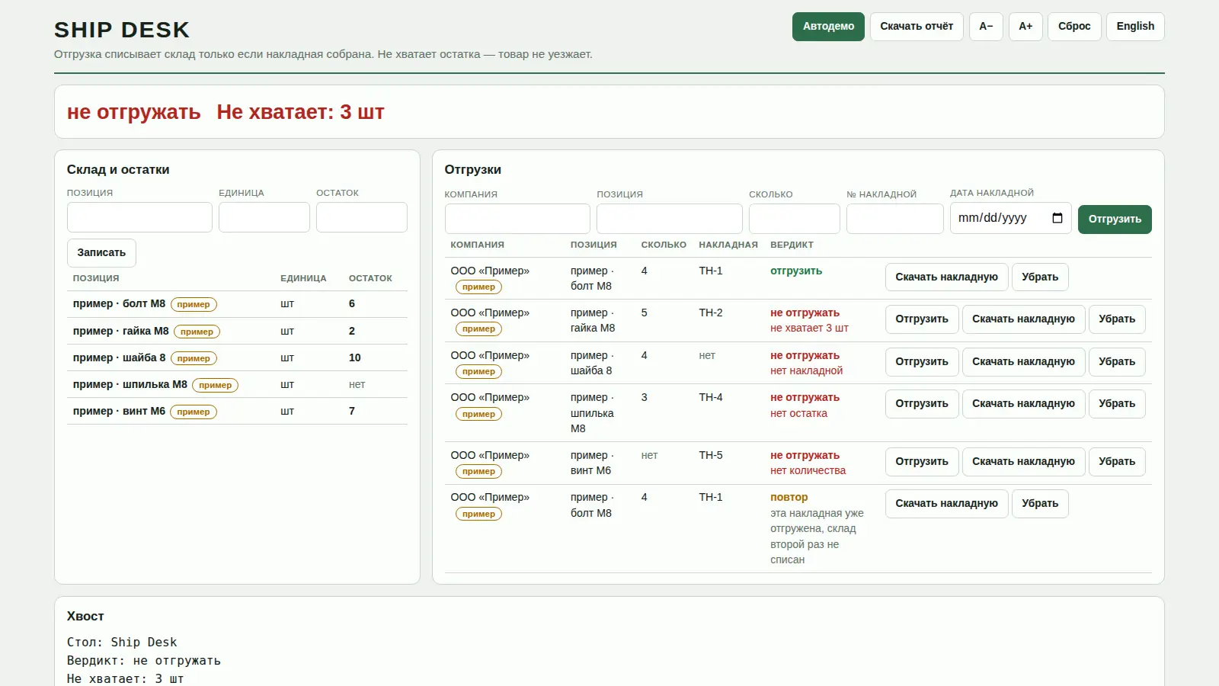1219x686 pixels.
Task: Remove the first ТН-1 shipment row
Action: point(1040,277)
